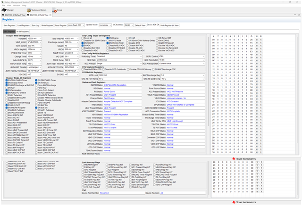
Task: Click R button for register 05 row
Action: pos(261,43)
